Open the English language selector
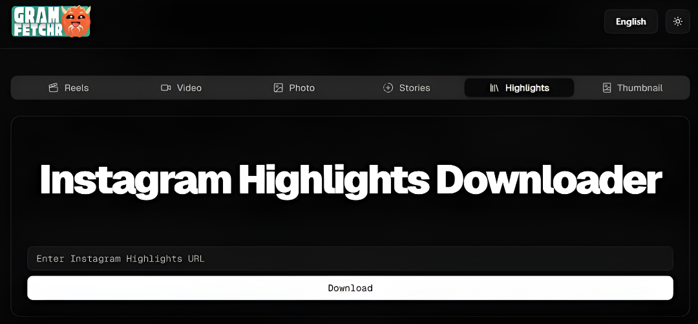This screenshot has width=698, height=324. (630, 21)
